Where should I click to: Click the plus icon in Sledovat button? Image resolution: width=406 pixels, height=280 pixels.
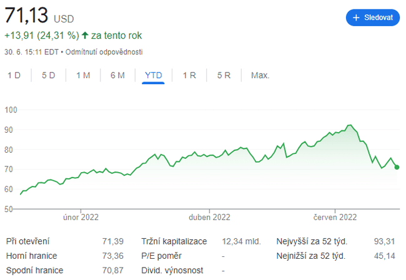357,18
